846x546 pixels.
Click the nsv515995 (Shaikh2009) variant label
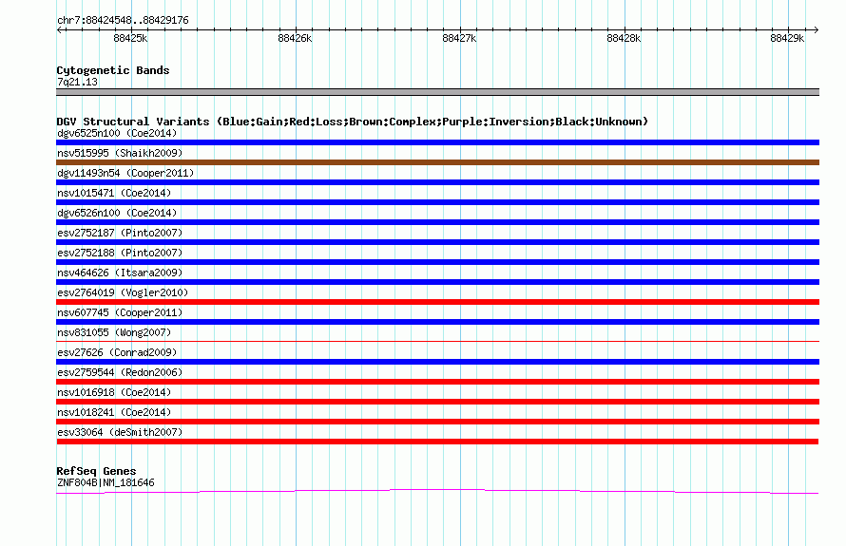(x=120, y=153)
